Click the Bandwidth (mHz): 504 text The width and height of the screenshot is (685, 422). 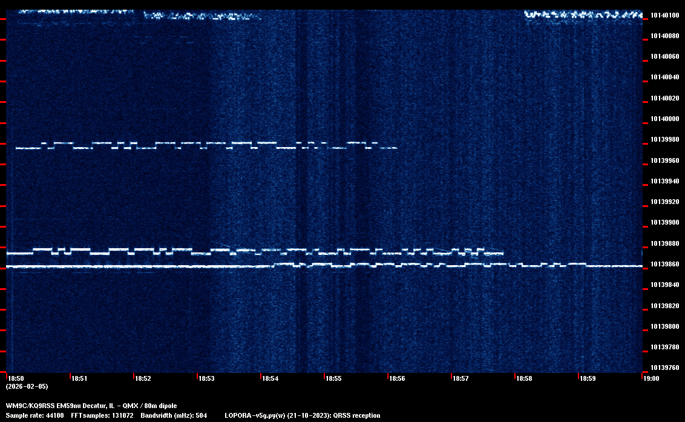tap(174, 415)
